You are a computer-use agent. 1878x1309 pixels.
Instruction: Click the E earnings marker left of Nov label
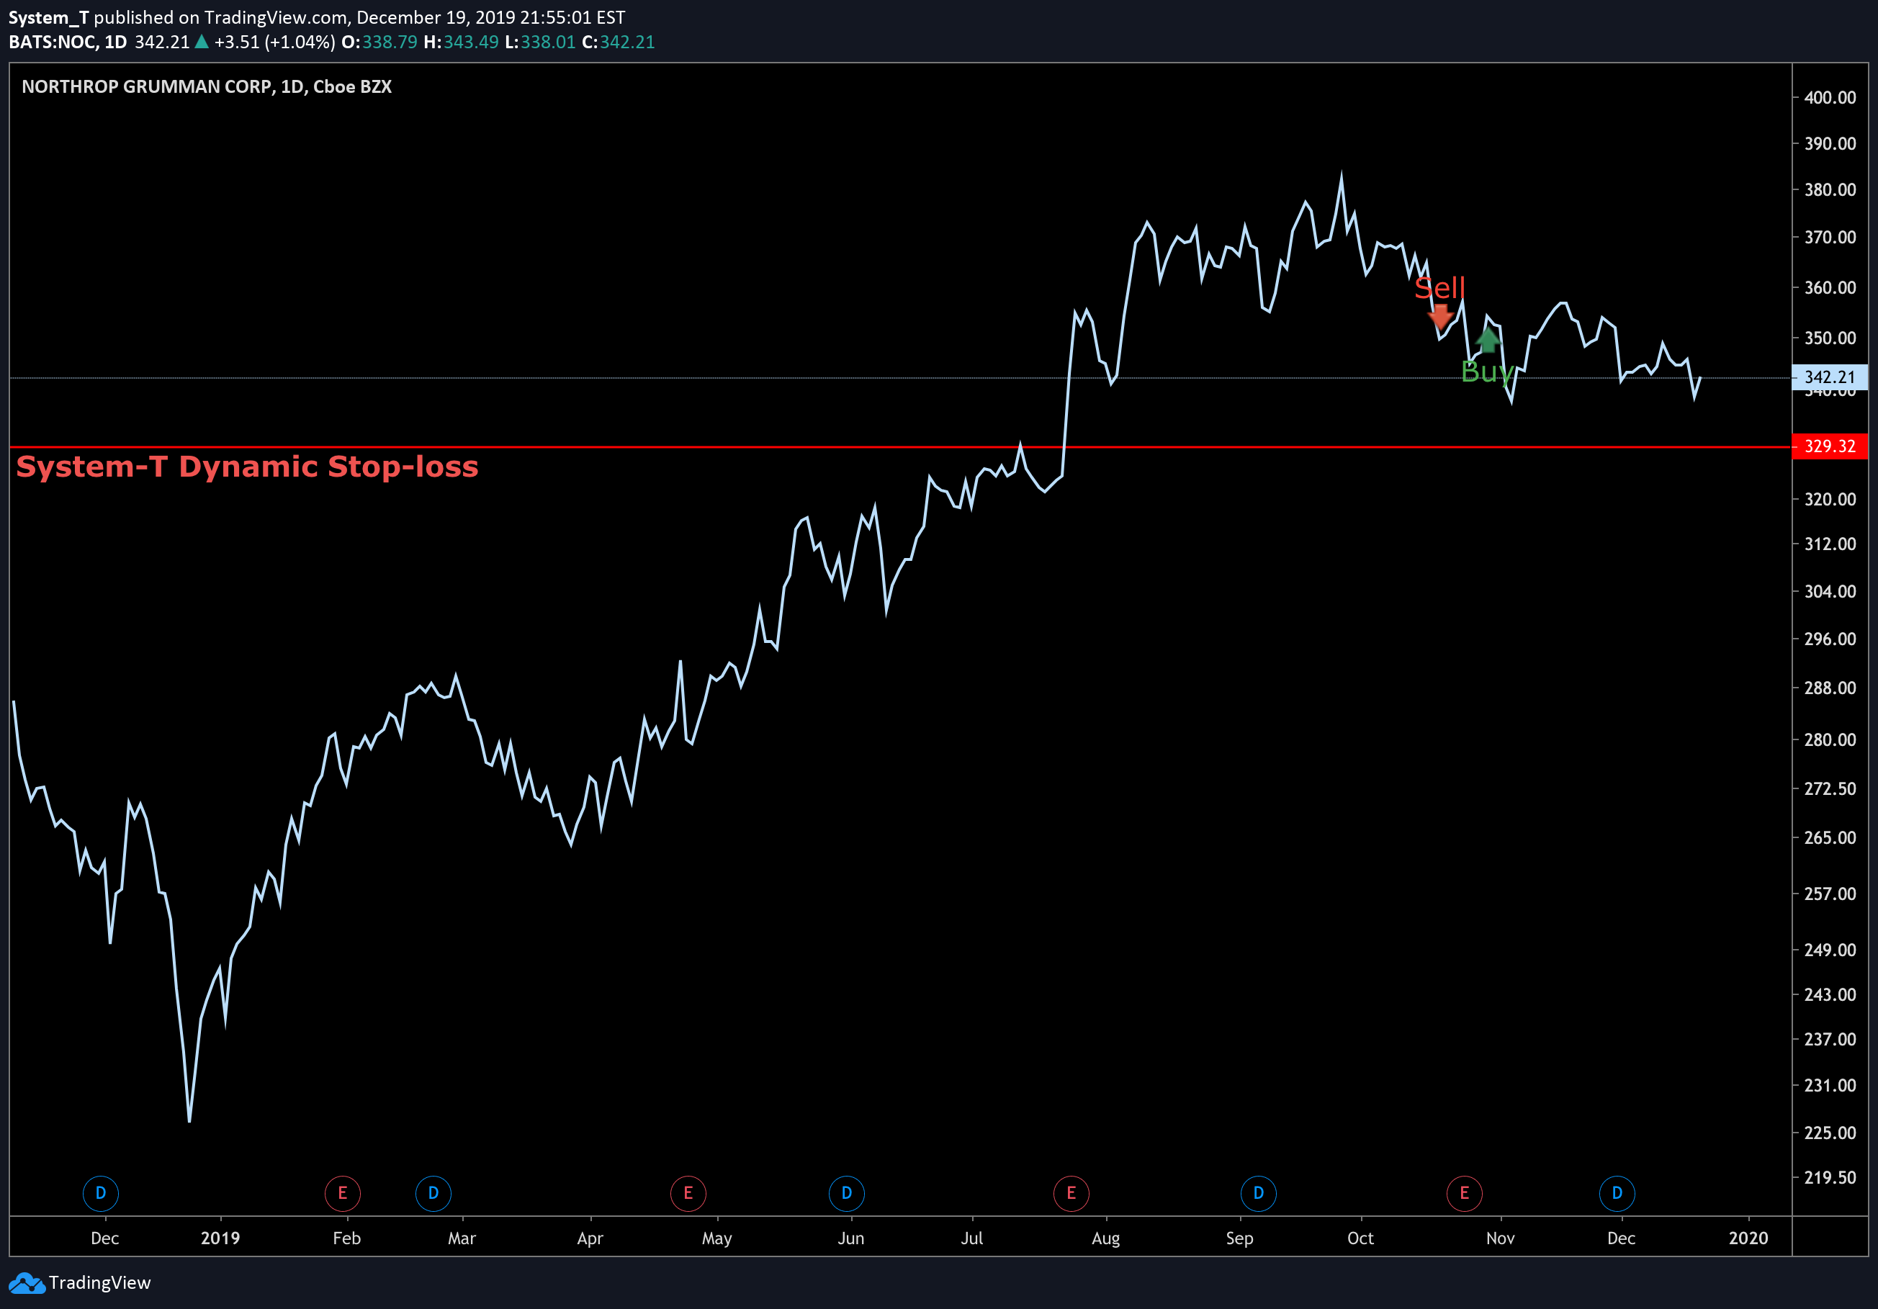click(1464, 1193)
